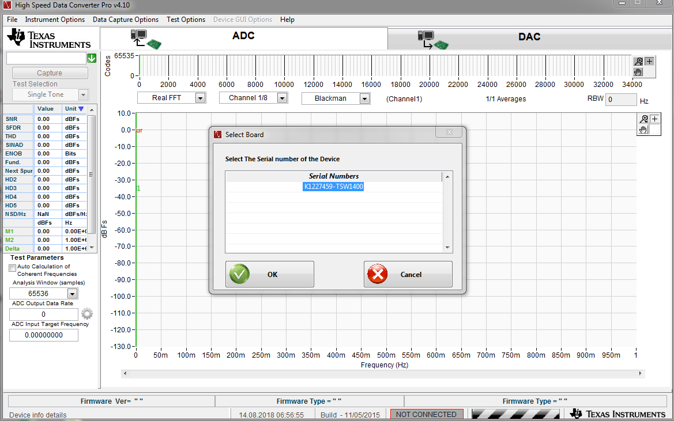The image size is (674, 421).
Task: Click the Device info details text
Action: [x=38, y=415]
